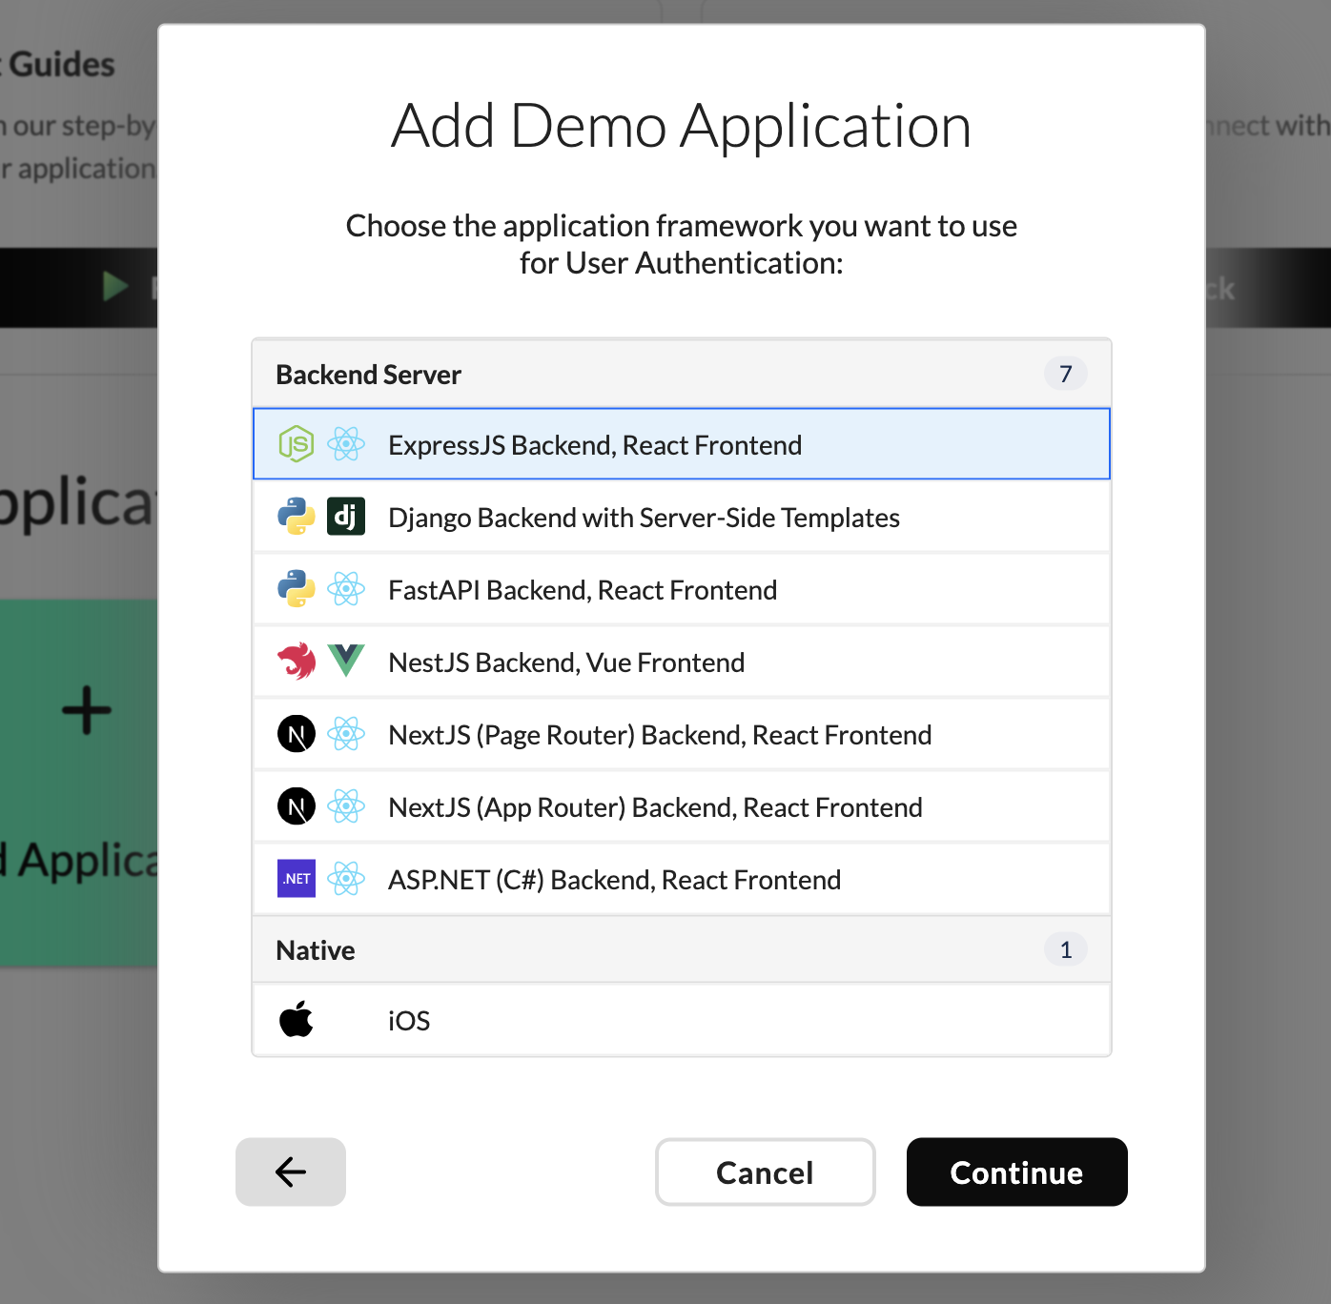Screen dimensions: 1331x1304
Task: Click the plus icon in background page
Action: (87, 710)
